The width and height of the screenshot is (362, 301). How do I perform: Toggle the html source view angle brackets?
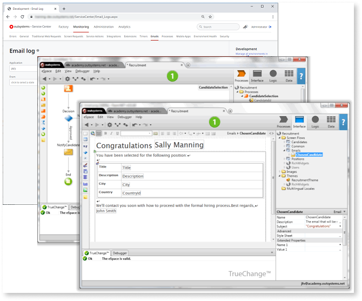coord(271,133)
